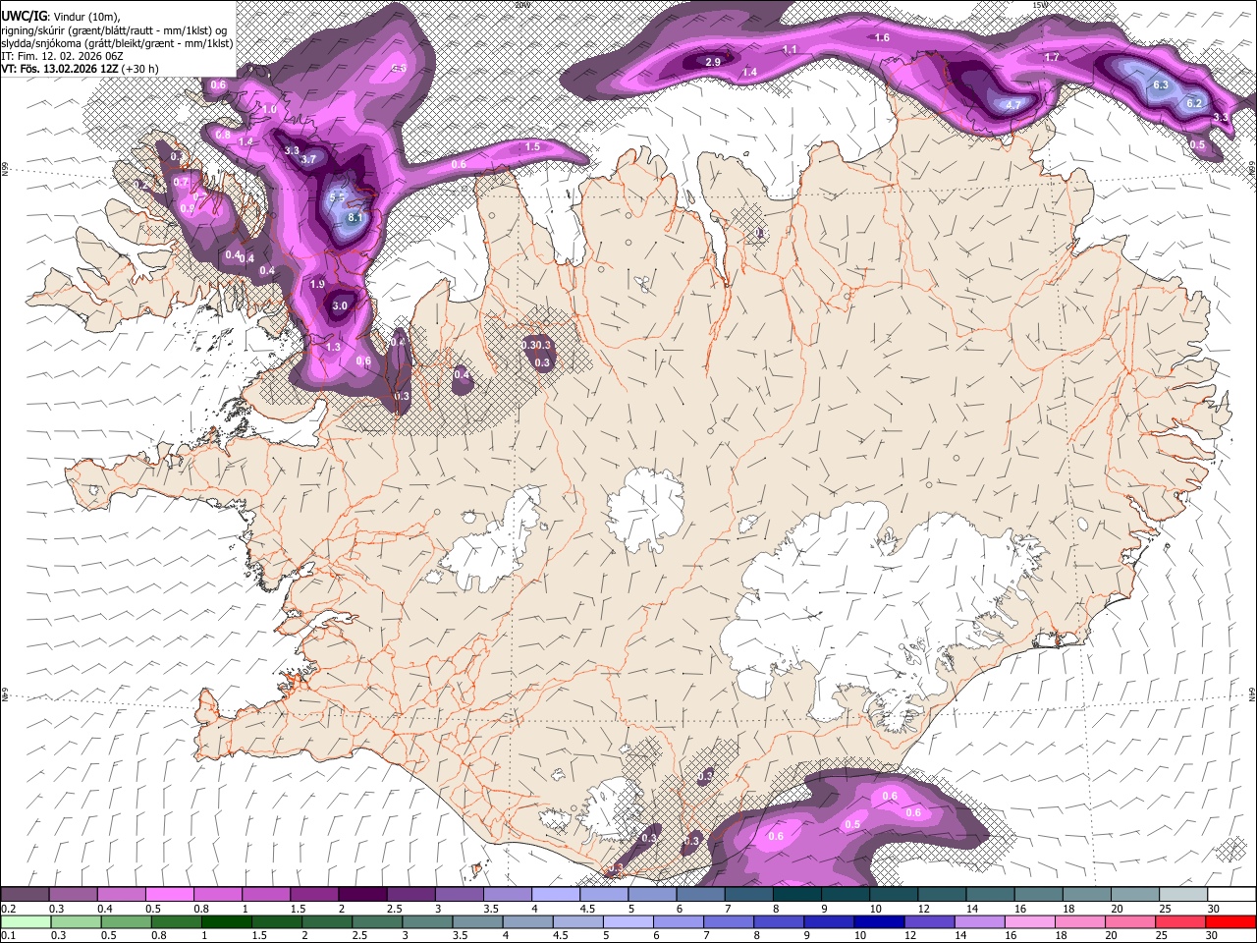
Task: Select the 1.7 value in the northeastern band
Action: (1052, 58)
